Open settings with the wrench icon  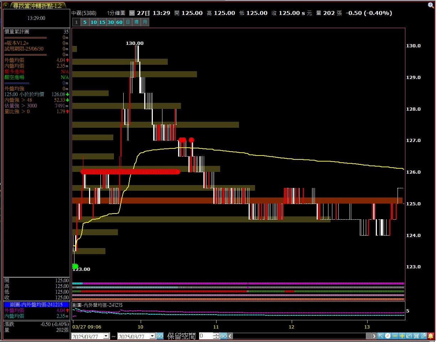coord(424,336)
